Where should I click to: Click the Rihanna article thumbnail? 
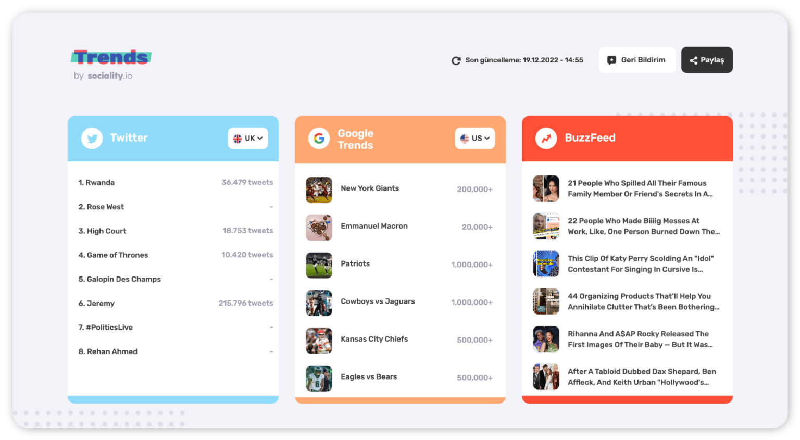coord(546,339)
